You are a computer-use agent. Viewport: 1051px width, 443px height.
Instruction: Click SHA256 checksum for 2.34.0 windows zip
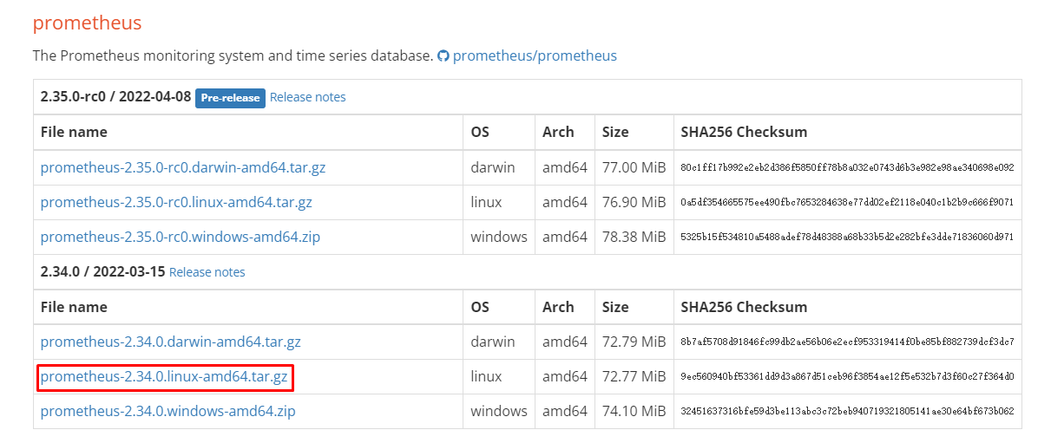pos(847,411)
